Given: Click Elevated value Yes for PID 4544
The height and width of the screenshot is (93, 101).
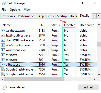Looking at the screenshot, I should (x=66, y=74).
